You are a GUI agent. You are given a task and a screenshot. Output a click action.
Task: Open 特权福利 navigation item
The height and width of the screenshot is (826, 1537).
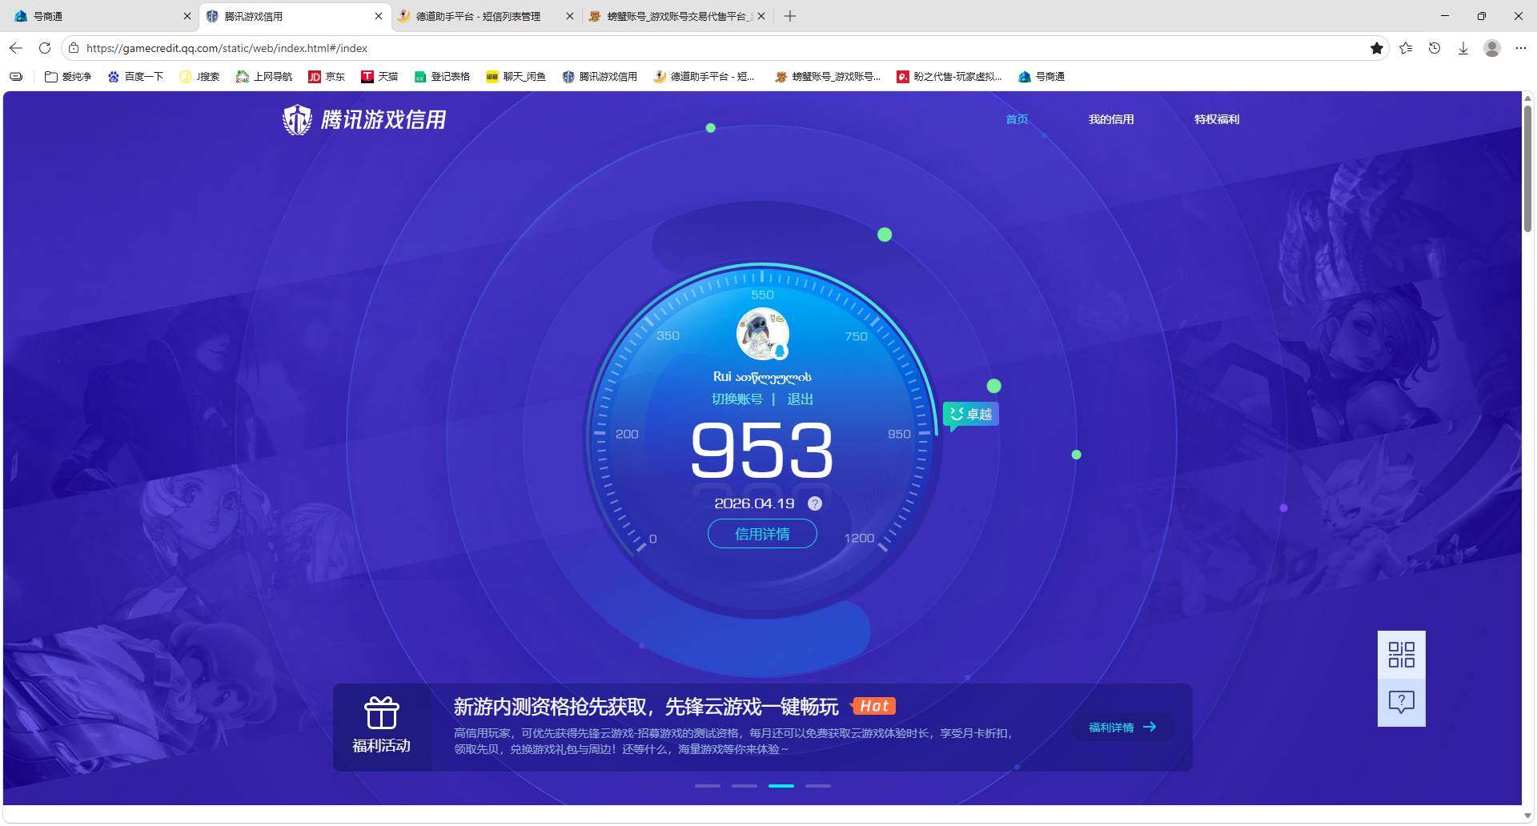pos(1217,119)
